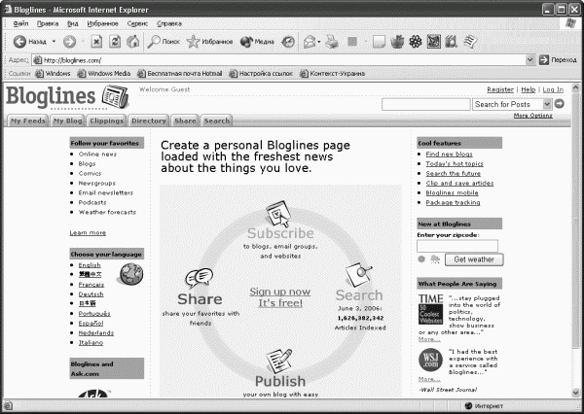This screenshot has height=414, width=584.
Task: Click the Help link
Action: pyautogui.click(x=529, y=89)
